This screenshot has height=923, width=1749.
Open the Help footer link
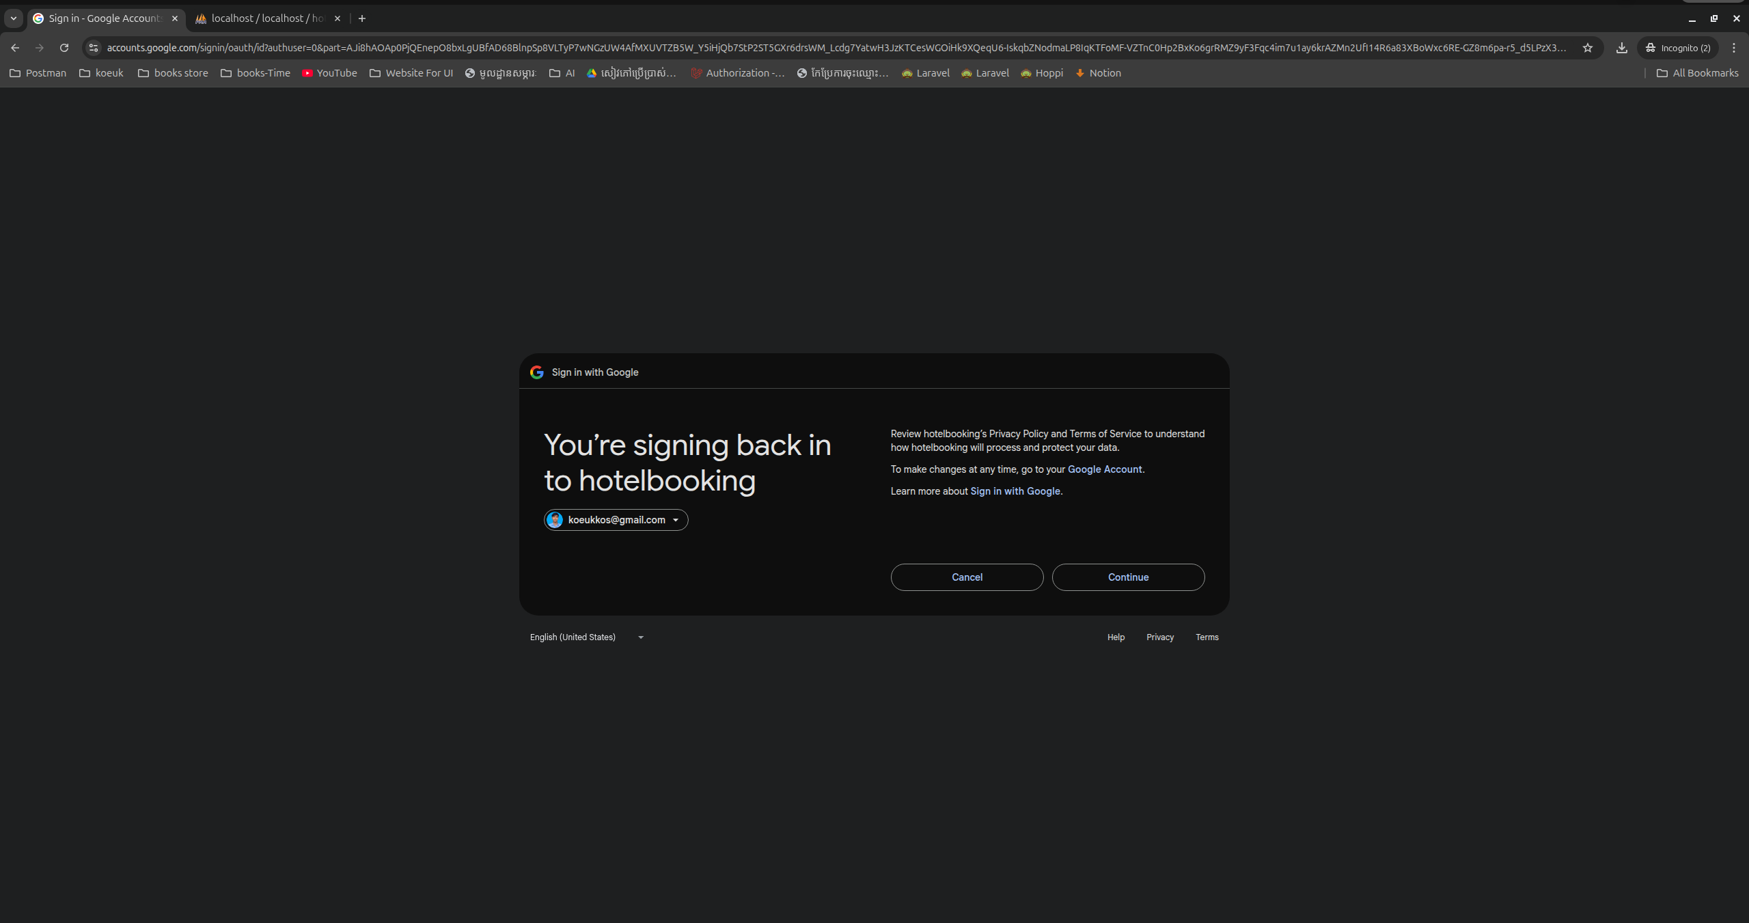click(1116, 637)
